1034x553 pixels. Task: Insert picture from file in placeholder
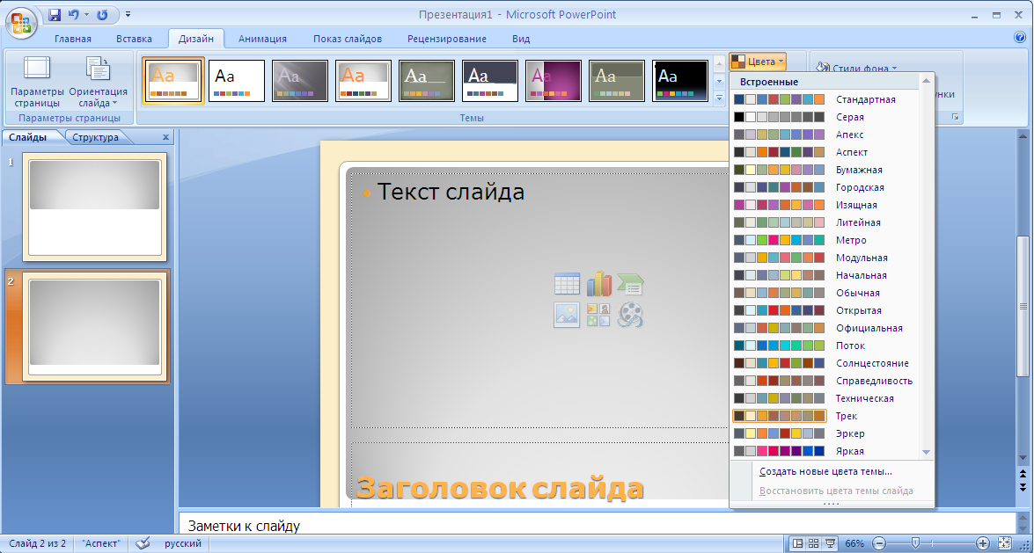coord(567,315)
